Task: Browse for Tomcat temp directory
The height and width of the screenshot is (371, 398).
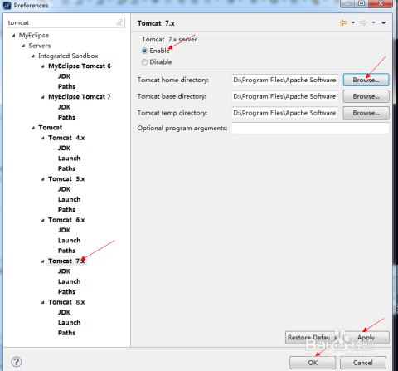Action: click(366, 113)
